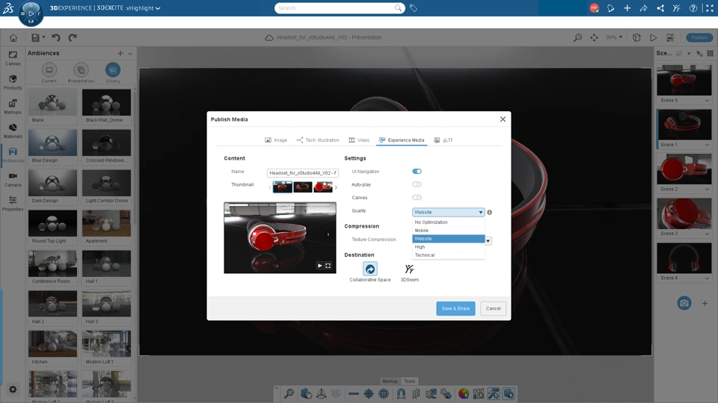Click the 3DEXPERIENCE compass icon

tap(31, 13)
